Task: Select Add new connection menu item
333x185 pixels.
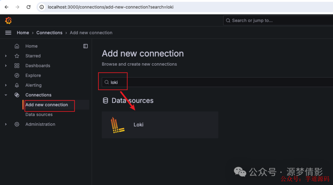Action: [x=47, y=105]
